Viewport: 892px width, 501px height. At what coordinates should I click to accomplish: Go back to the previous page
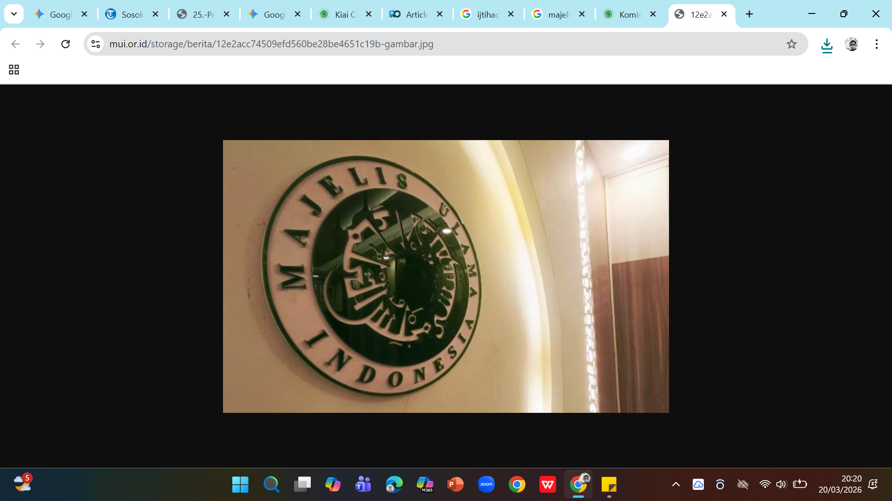point(15,44)
